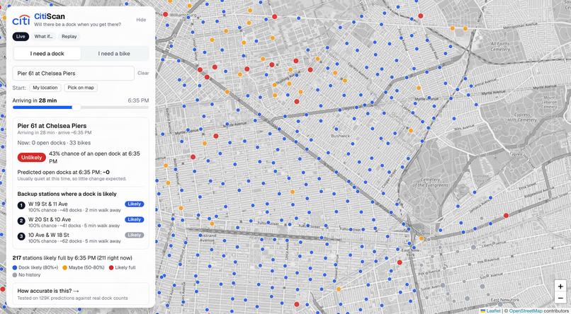Click the Citi logo icon
Image resolution: width=571 pixels, height=314 pixels.
[x=21, y=20]
